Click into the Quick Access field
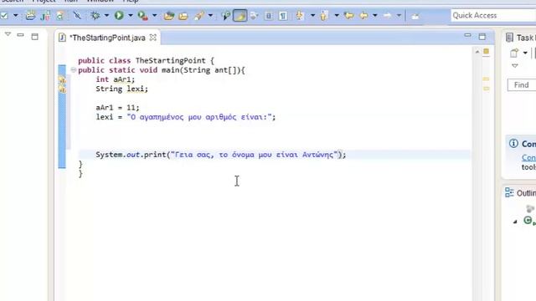536x301 pixels. tap(493, 15)
